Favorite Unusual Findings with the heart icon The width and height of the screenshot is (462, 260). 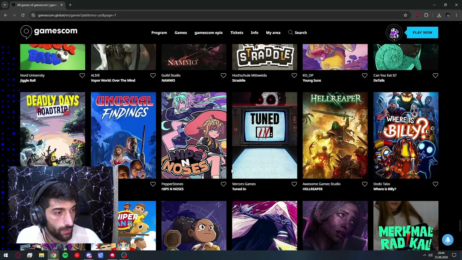pyautogui.click(x=153, y=184)
